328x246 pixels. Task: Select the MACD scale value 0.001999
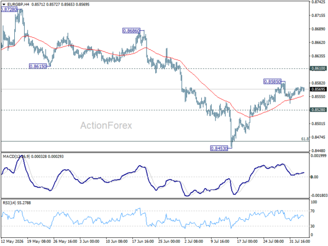point(319,156)
